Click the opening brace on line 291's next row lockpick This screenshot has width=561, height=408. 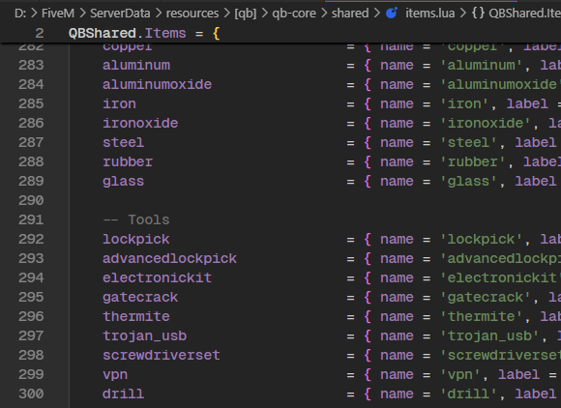[x=368, y=239]
